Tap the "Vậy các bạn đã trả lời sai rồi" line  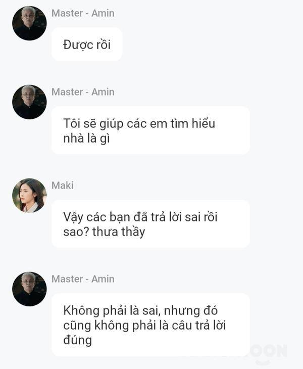[140, 217]
